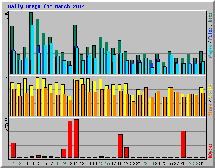Click the orange sites bar for day 11
215x168 pixels.
coord(77,98)
